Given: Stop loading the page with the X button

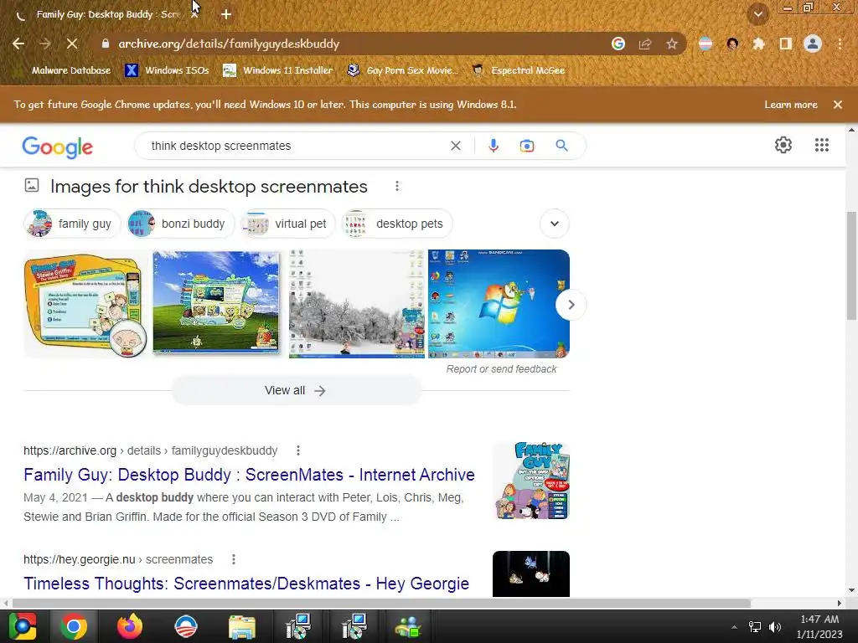Looking at the screenshot, I should pos(72,44).
